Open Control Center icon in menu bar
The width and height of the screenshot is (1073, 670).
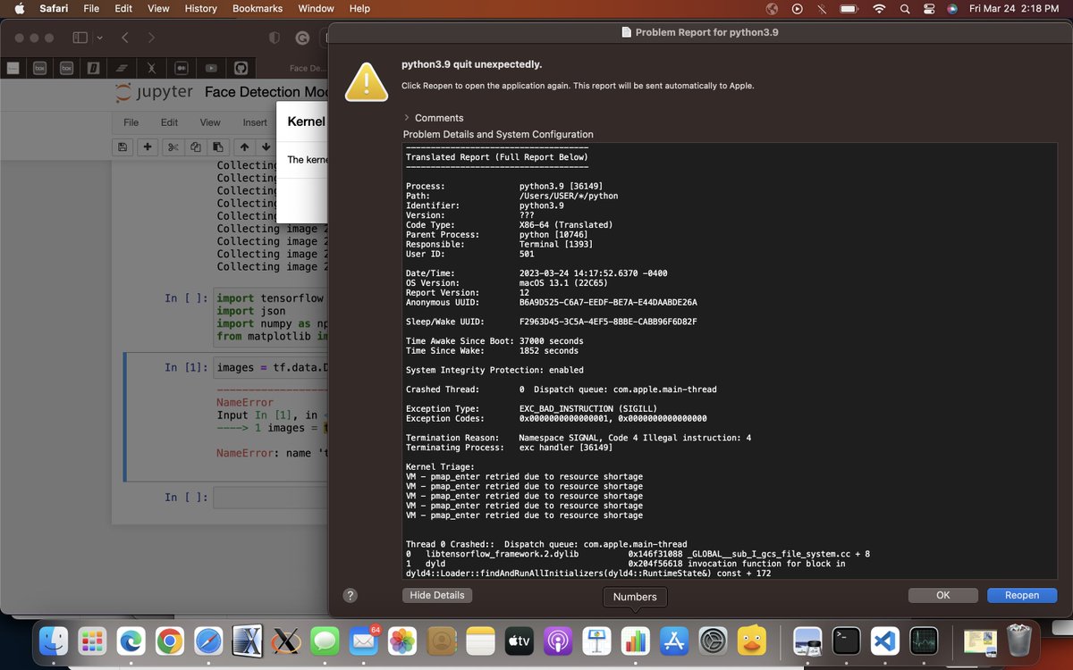928,8
